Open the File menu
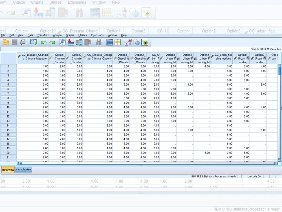The height and width of the screenshot is (212, 282). (3, 35)
